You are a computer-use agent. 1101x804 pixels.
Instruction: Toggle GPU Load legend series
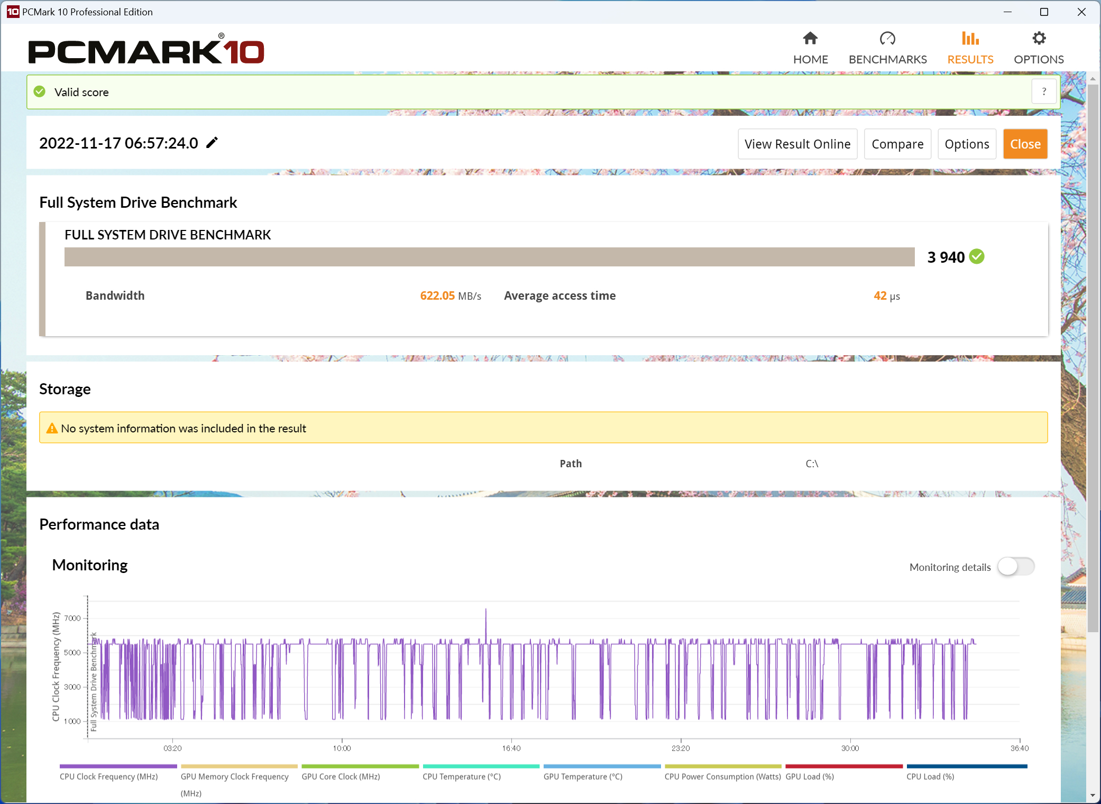[x=810, y=776]
